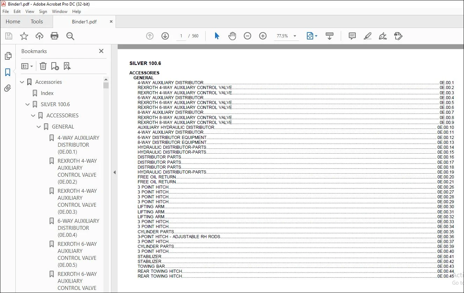This screenshot has height=293, width=464.
Task: Click the Save file icon
Action: (x=9, y=36)
